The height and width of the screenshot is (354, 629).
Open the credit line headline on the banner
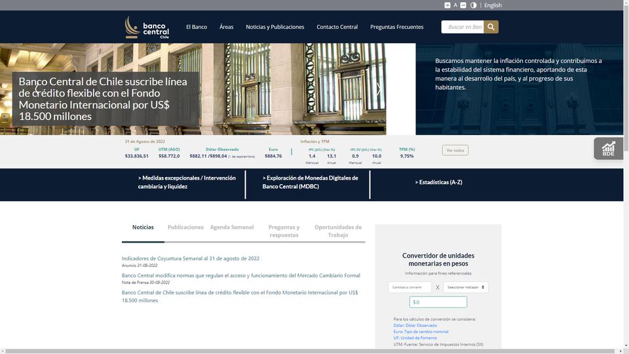[x=103, y=99]
